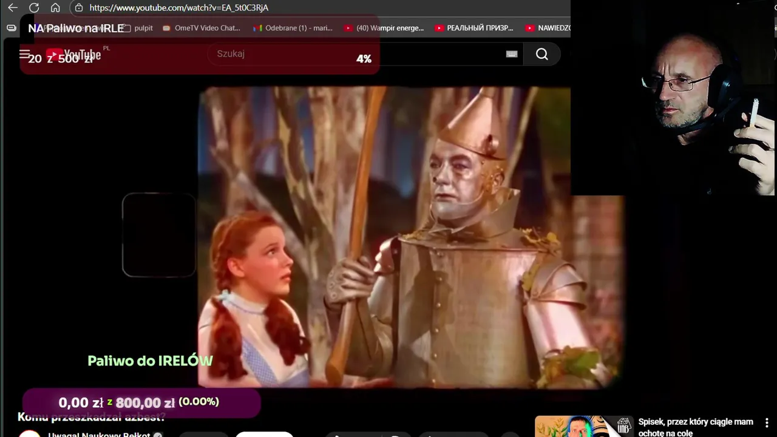
Task: Click the magnifier search button
Action: [x=542, y=55]
